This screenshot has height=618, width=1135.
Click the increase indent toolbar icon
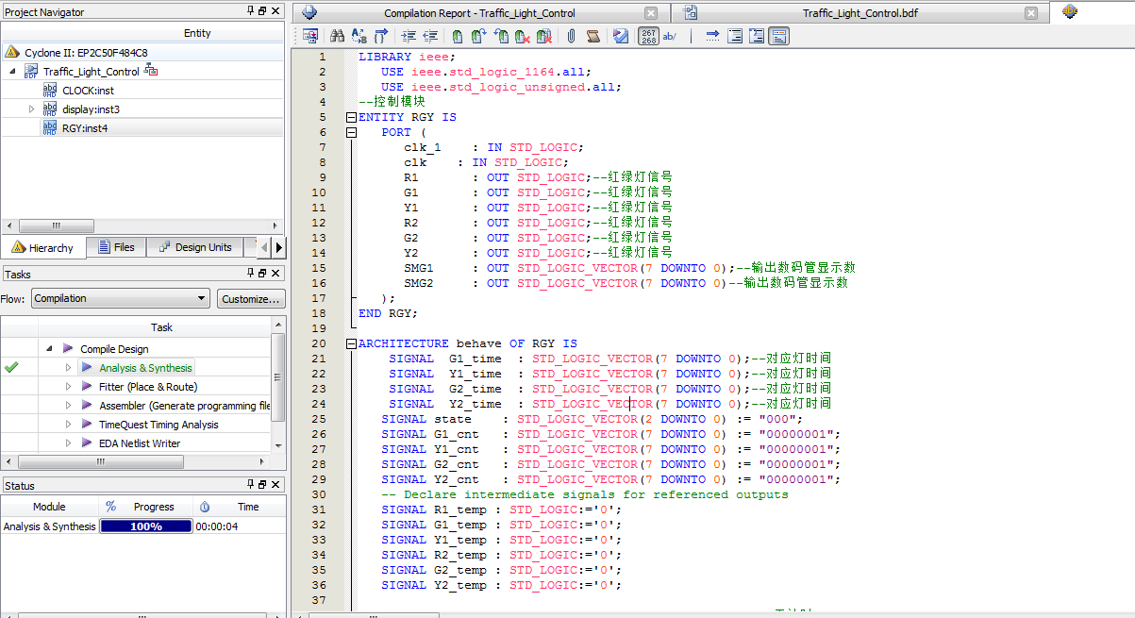click(x=409, y=37)
